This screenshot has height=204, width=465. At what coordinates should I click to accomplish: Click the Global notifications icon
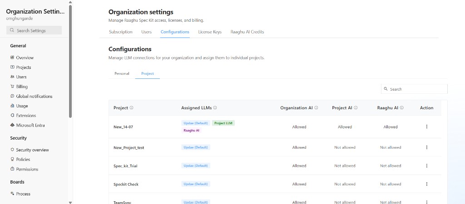[12, 96]
